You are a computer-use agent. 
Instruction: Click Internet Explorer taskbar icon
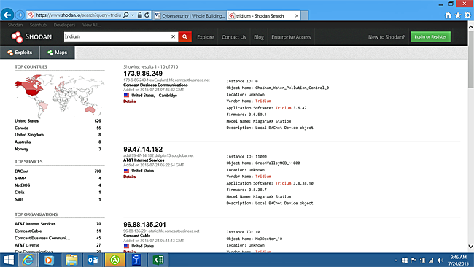[28, 260]
